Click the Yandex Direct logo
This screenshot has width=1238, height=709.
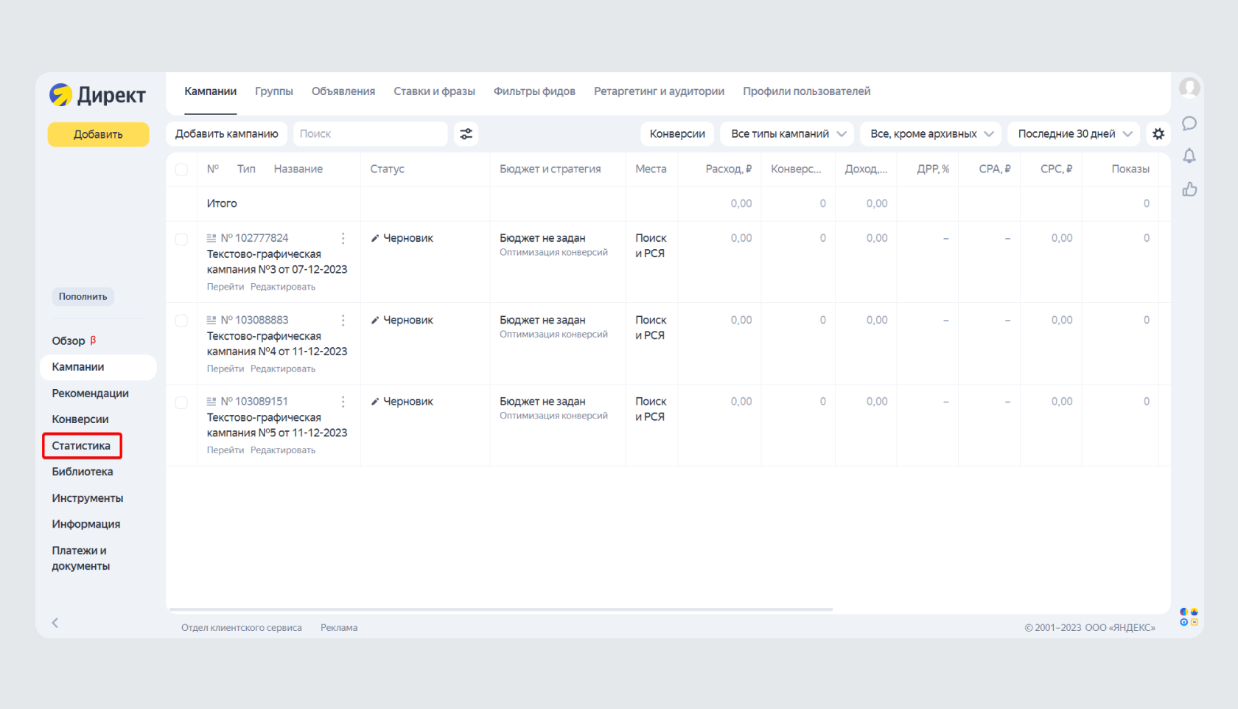coord(97,95)
